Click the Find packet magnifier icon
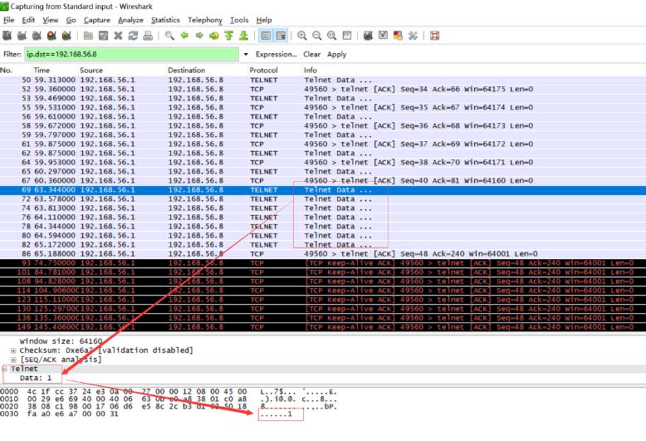The image size is (646, 441). click(169, 36)
